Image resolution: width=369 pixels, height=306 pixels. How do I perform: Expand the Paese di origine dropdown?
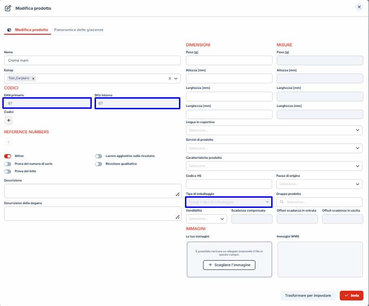click(x=319, y=184)
